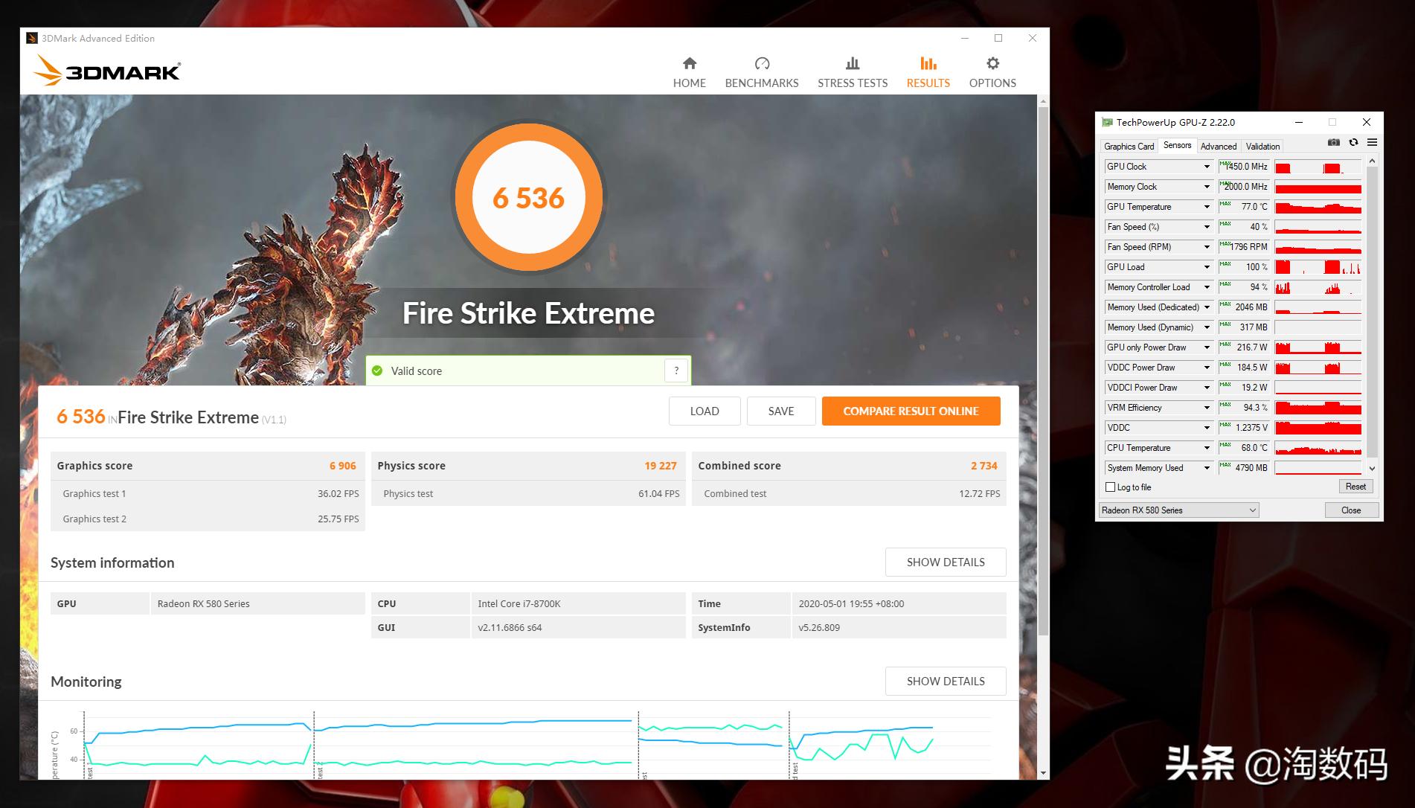This screenshot has width=1415, height=808.
Task: Show details for Monitoring
Action: point(946,682)
